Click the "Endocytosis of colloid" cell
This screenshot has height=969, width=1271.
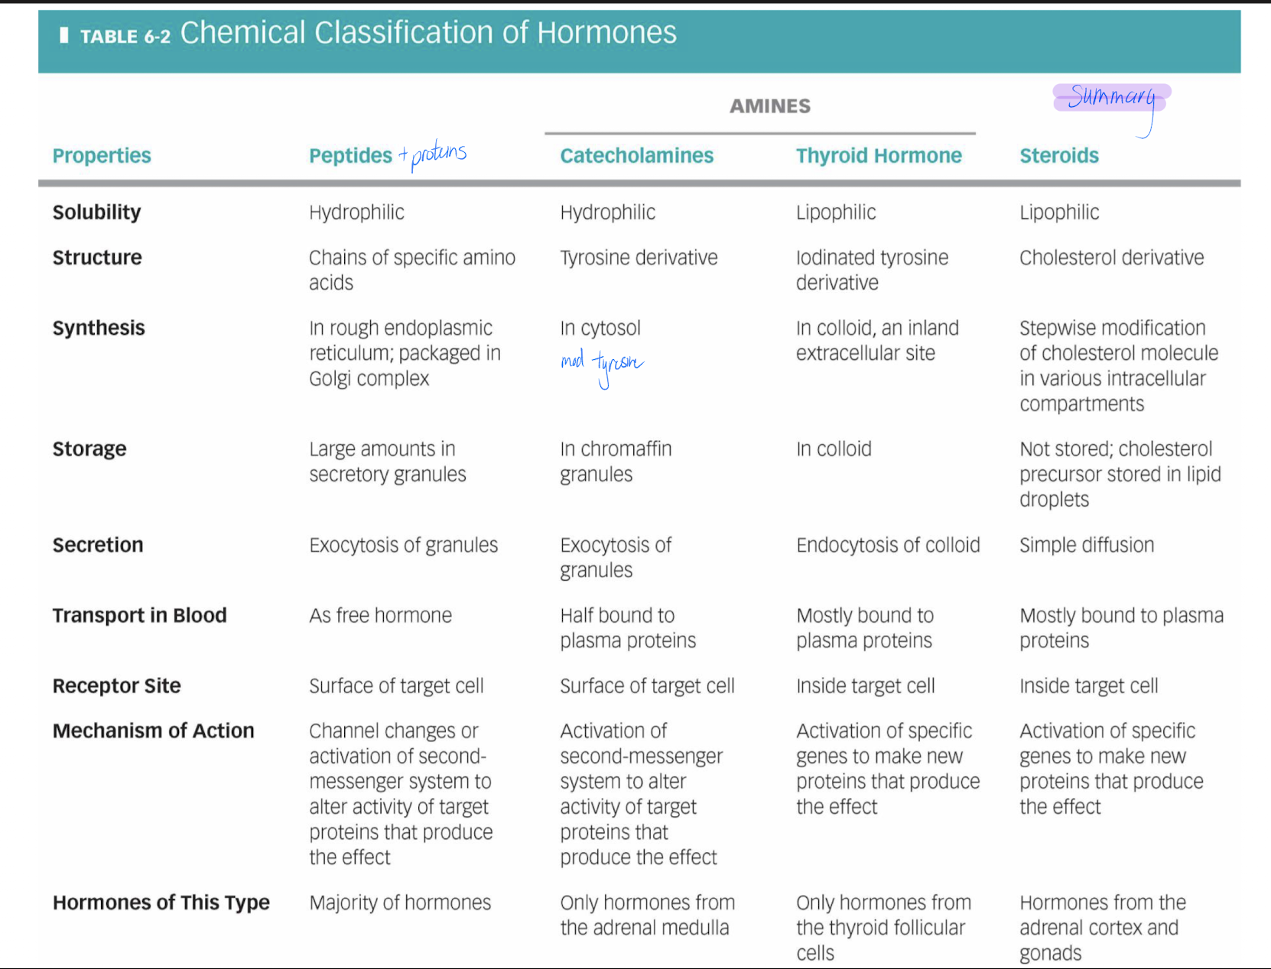click(x=887, y=545)
